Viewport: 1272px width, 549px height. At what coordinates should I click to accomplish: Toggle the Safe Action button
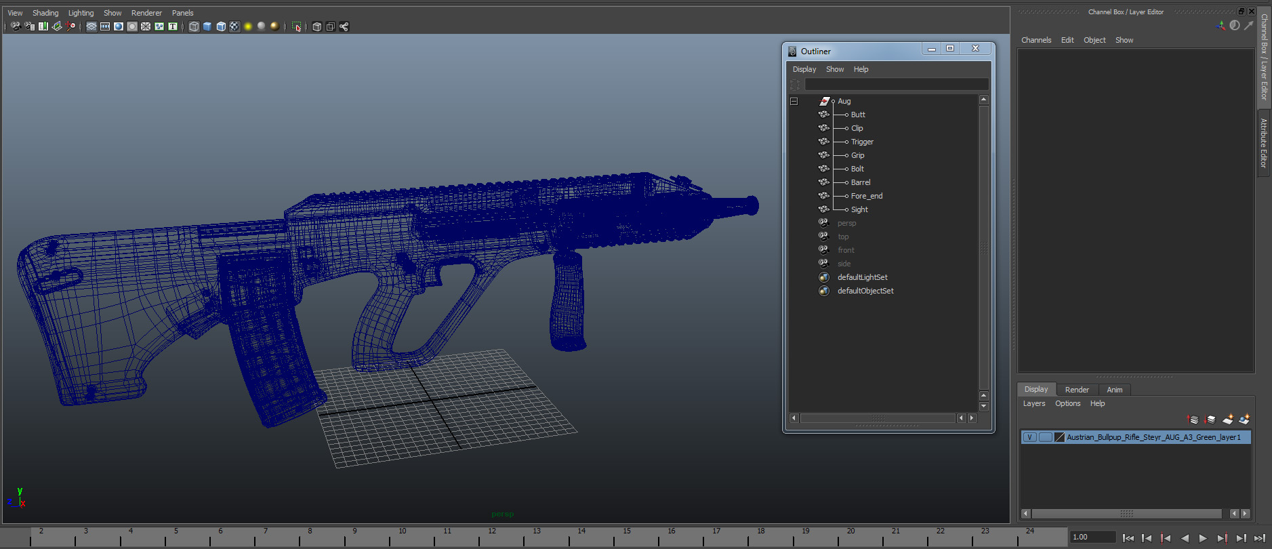pos(159,26)
